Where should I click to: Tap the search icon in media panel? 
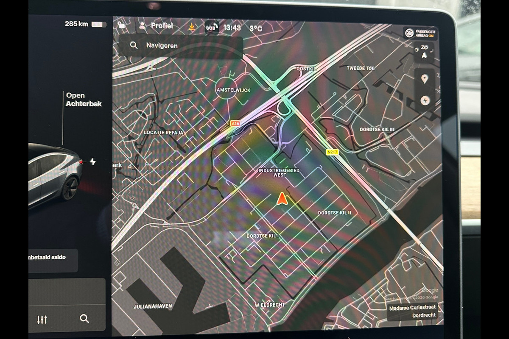[x=84, y=319]
